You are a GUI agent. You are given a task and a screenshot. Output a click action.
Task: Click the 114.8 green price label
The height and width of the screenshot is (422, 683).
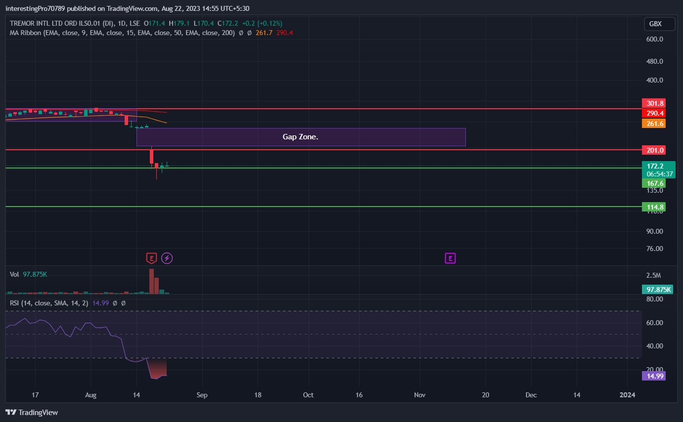point(653,207)
